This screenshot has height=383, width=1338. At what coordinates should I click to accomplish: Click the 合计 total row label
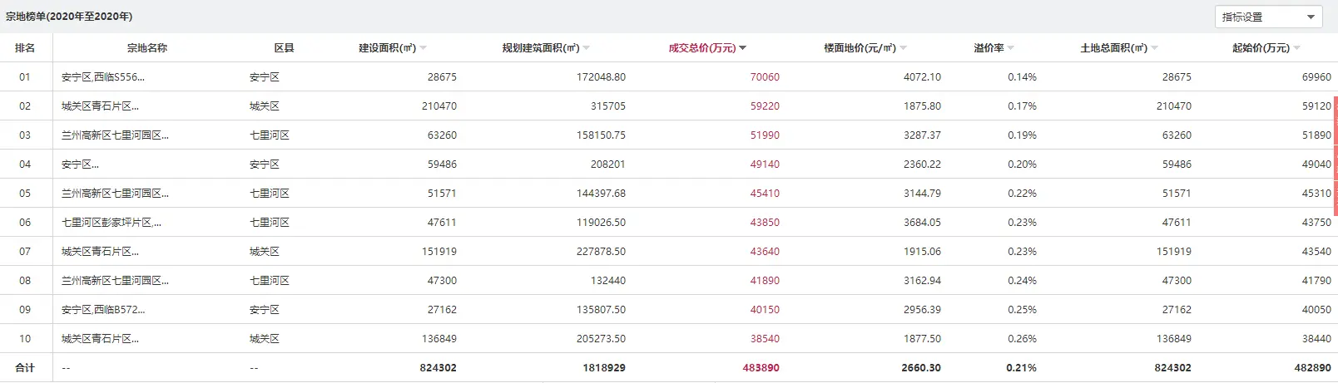click(x=25, y=368)
